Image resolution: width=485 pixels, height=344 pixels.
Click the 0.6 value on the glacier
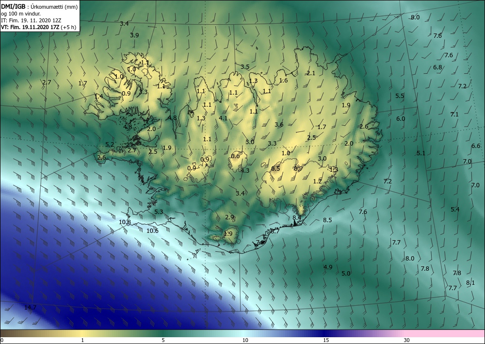pyautogui.click(x=235, y=156)
